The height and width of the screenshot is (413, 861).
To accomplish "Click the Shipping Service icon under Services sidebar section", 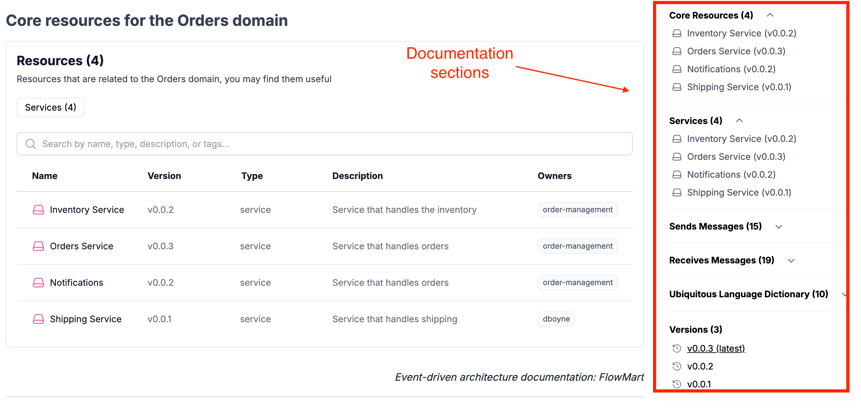I will click(677, 192).
